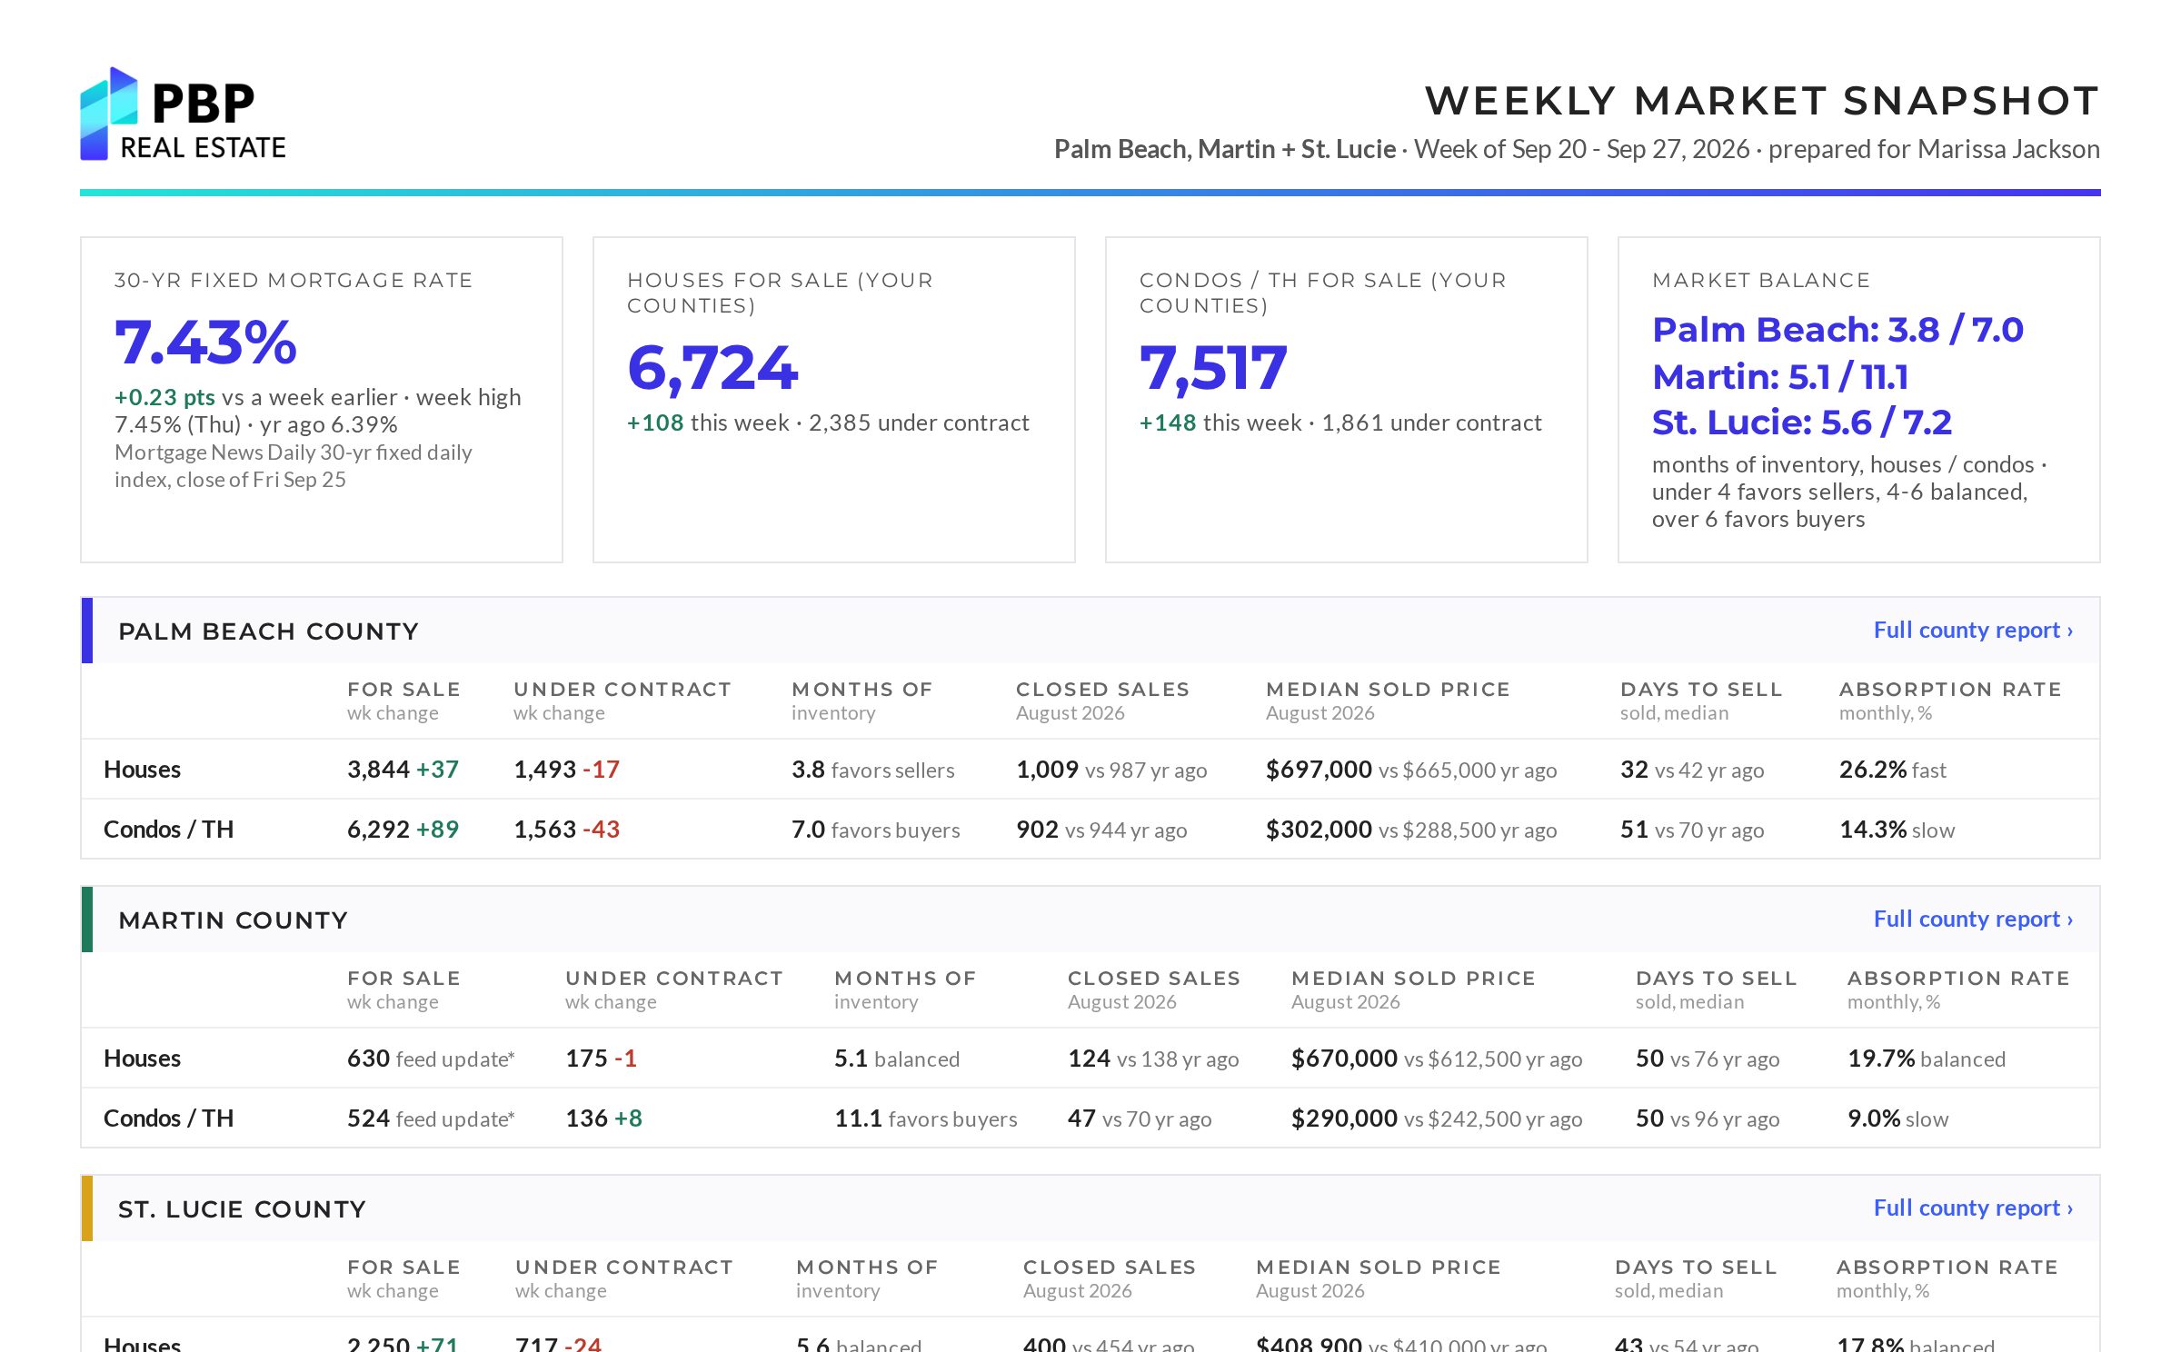
Task: Click the Martin County section heading
Action: coord(233,920)
